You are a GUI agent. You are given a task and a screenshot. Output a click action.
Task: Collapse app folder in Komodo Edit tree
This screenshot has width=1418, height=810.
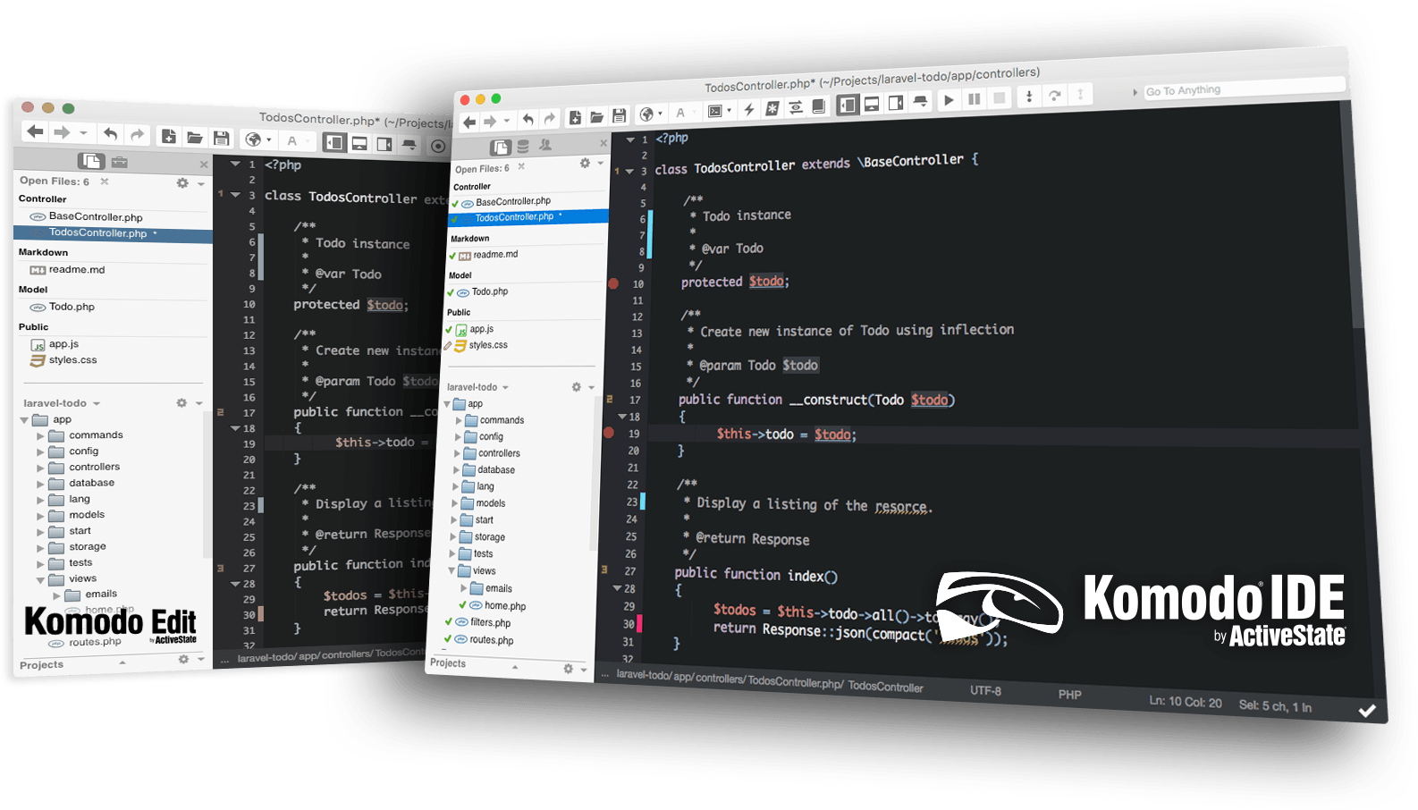tap(25, 420)
